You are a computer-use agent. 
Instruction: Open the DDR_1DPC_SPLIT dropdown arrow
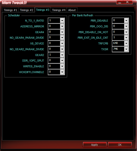tap(62, 61)
